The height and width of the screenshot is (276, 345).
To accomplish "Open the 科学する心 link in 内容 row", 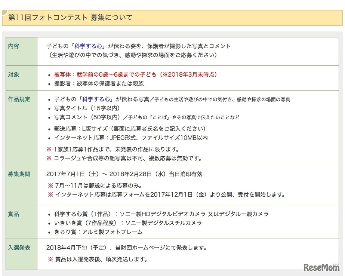I will point(88,46).
